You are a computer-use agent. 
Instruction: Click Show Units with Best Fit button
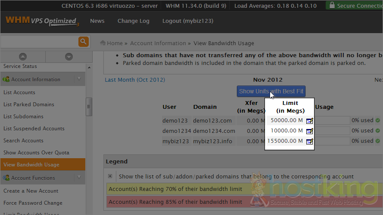click(x=271, y=91)
